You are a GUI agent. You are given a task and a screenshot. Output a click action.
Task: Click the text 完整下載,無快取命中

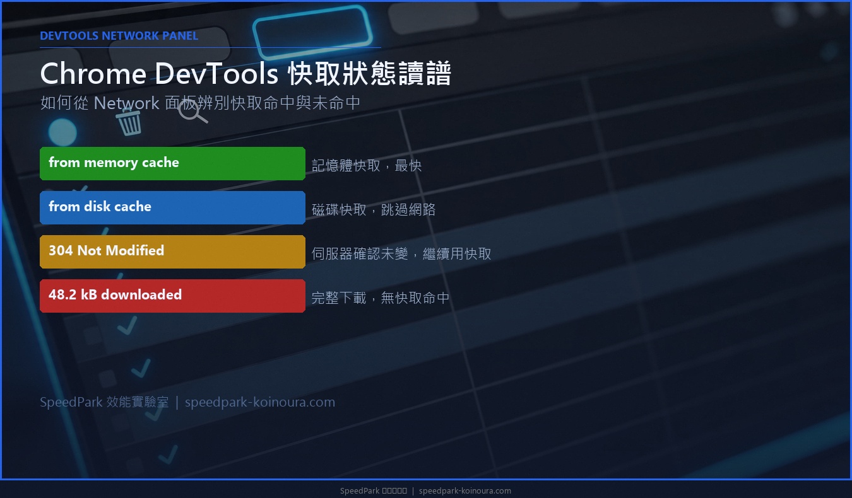click(x=381, y=298)
